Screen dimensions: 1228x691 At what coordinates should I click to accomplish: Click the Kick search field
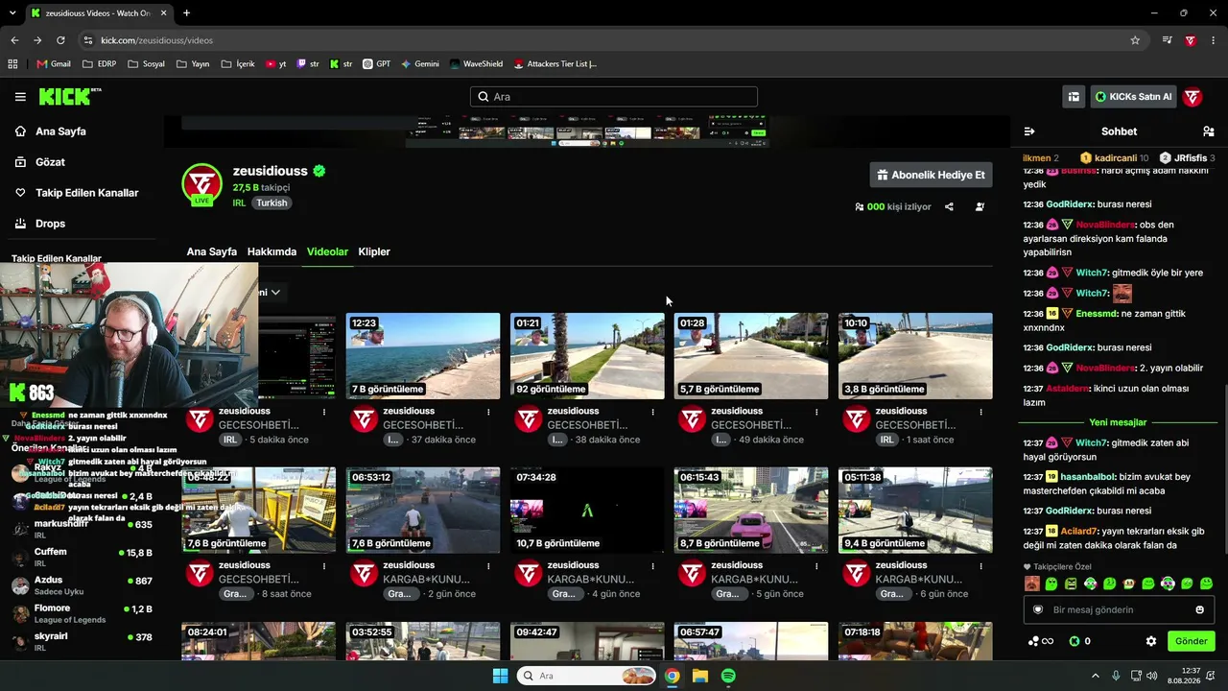[x=614, y=97]
